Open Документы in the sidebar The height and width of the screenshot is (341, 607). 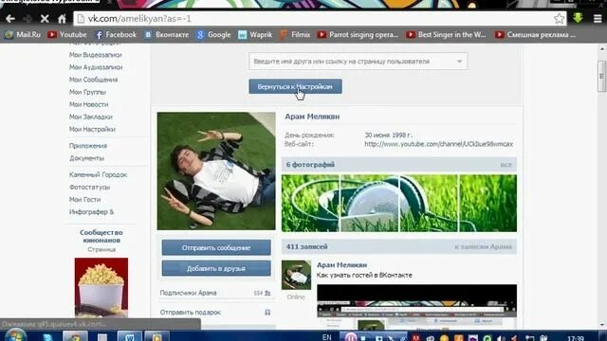pos(86,158)
